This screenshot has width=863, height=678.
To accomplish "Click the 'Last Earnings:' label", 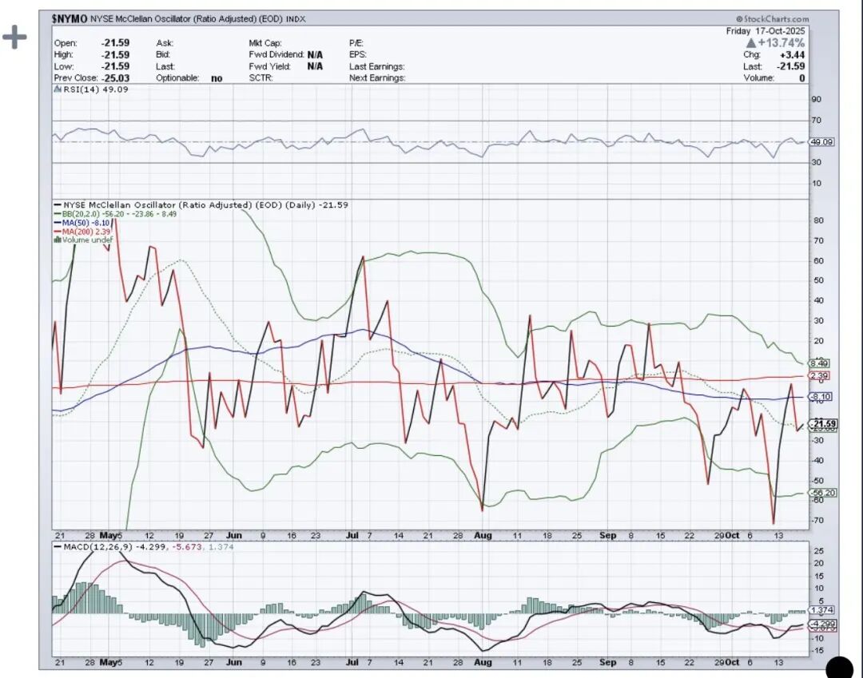I will [377, 66].
